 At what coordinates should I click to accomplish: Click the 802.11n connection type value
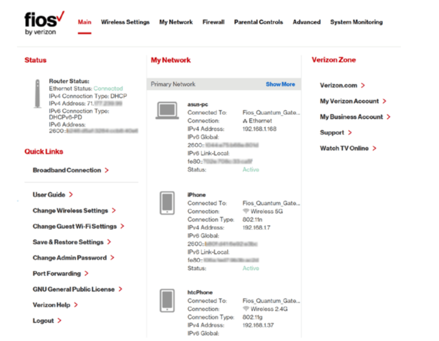[x=252, y=219]
